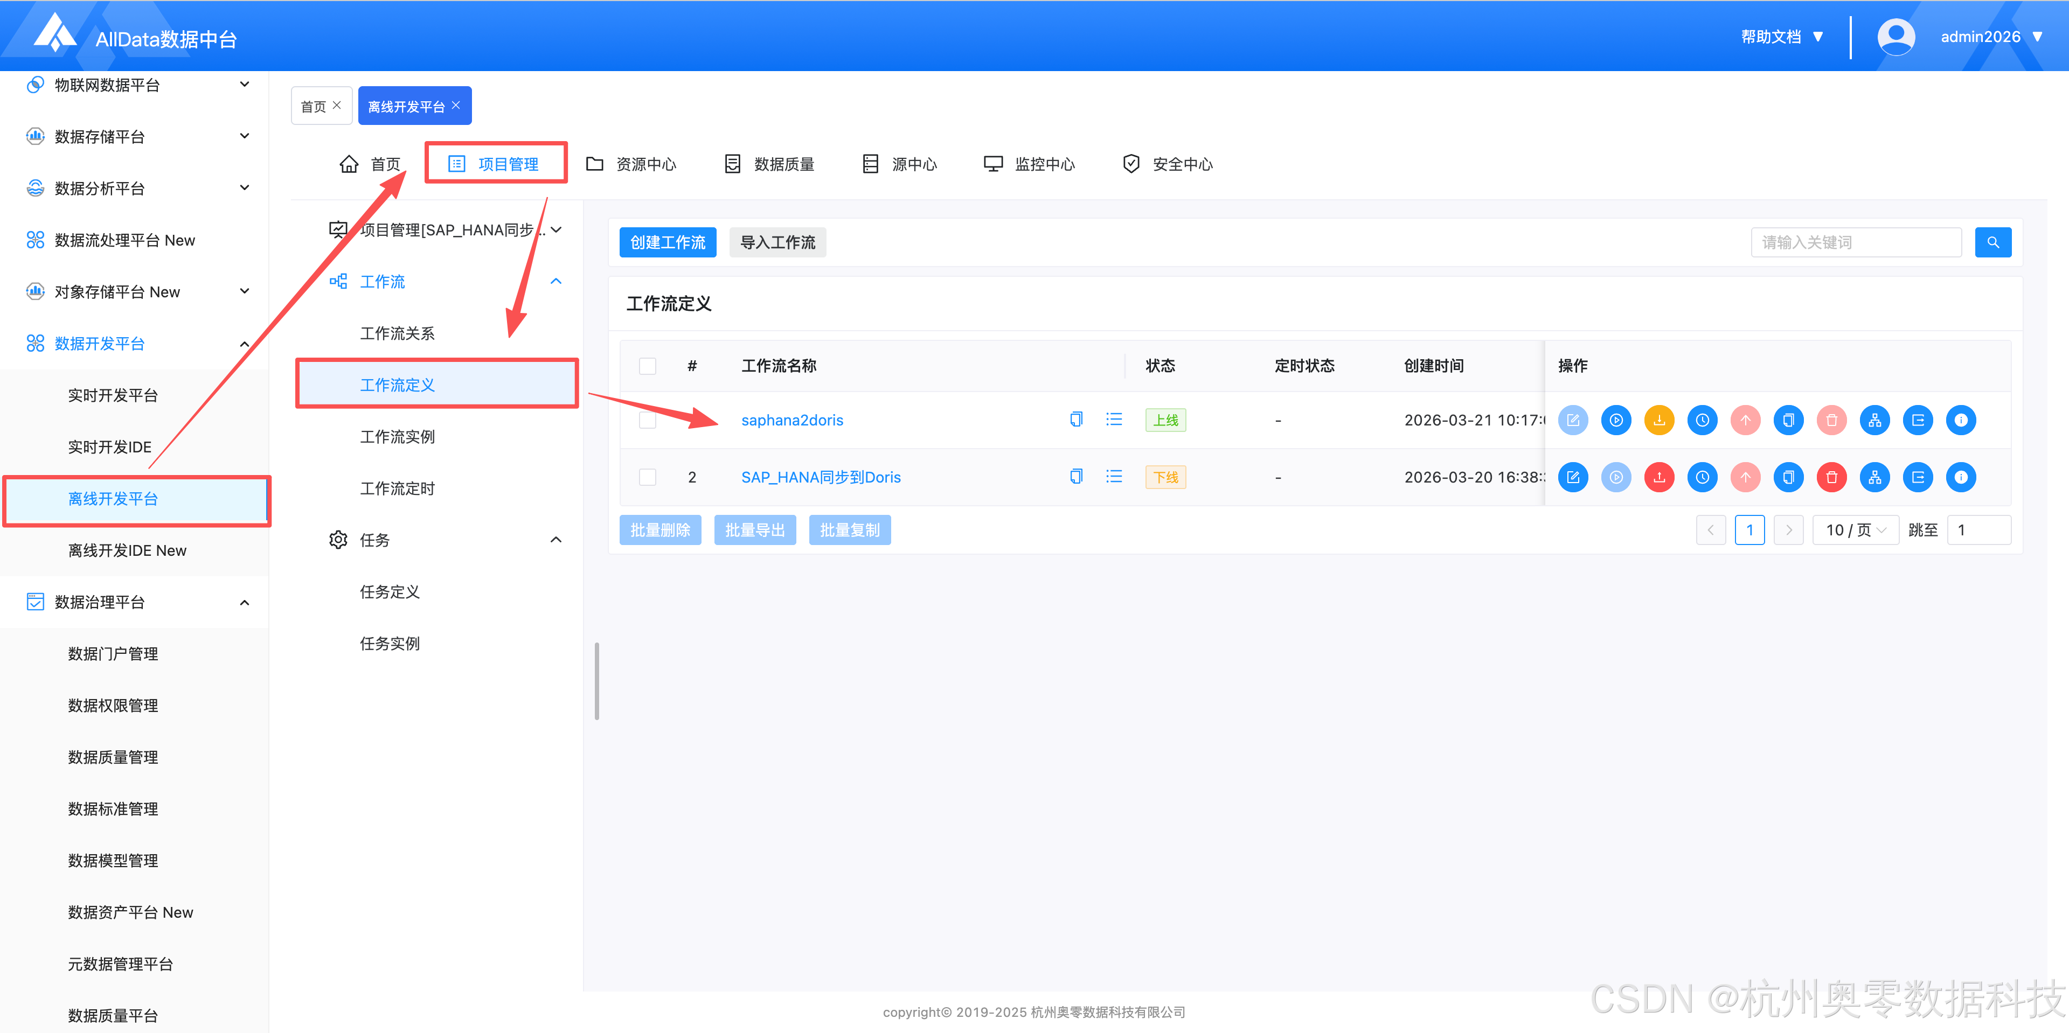This screenshot has height=1033, width=2069.
Task: Expand 物联网数据平台 sidebar menu
Action: [x=244, y=84]
